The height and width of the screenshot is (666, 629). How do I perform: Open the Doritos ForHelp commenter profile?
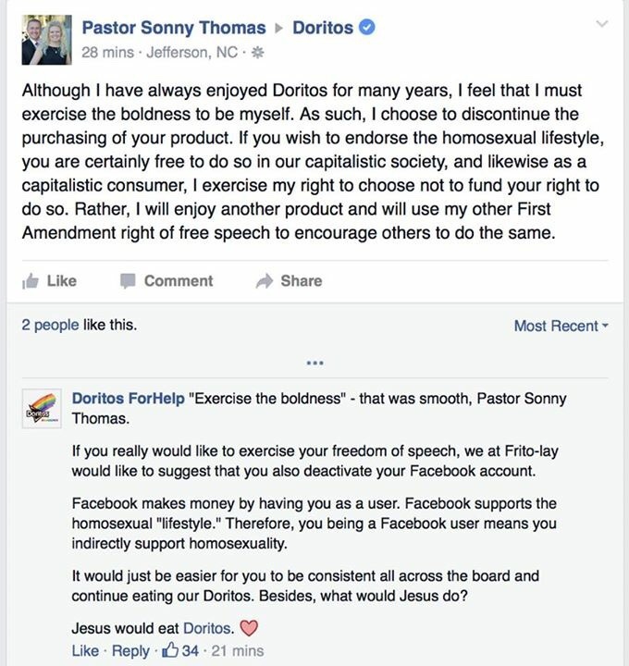128,399
